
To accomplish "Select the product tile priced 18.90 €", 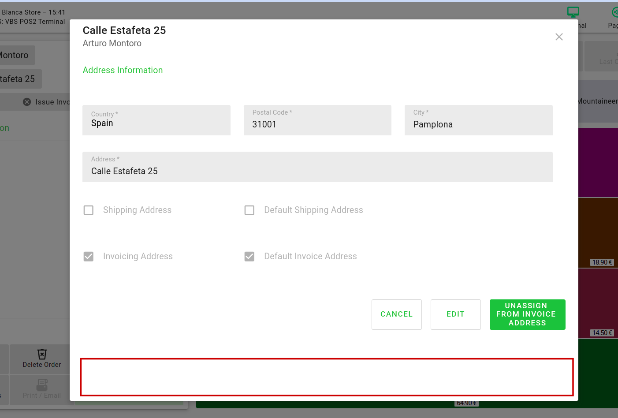I will point(598,233).
